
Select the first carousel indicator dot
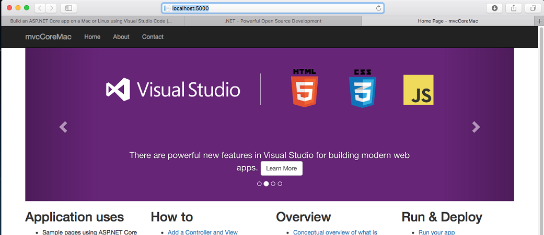[259, 184]
